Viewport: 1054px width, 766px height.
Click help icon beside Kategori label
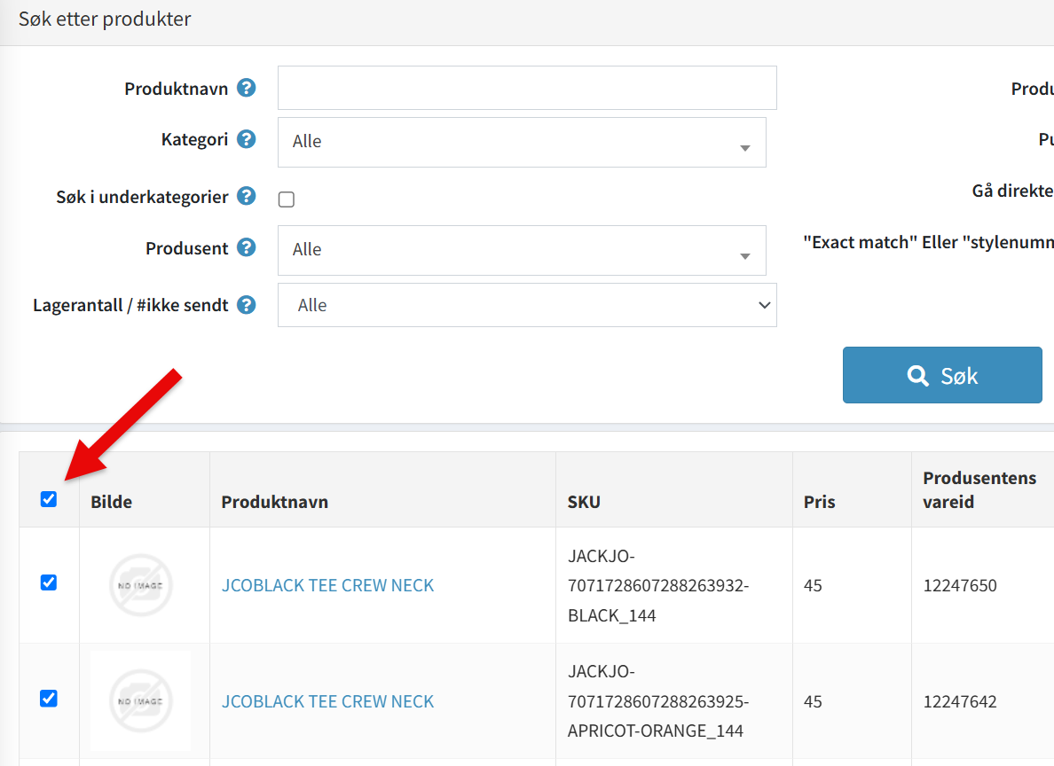pyautogui.click(x=247, y=139)
